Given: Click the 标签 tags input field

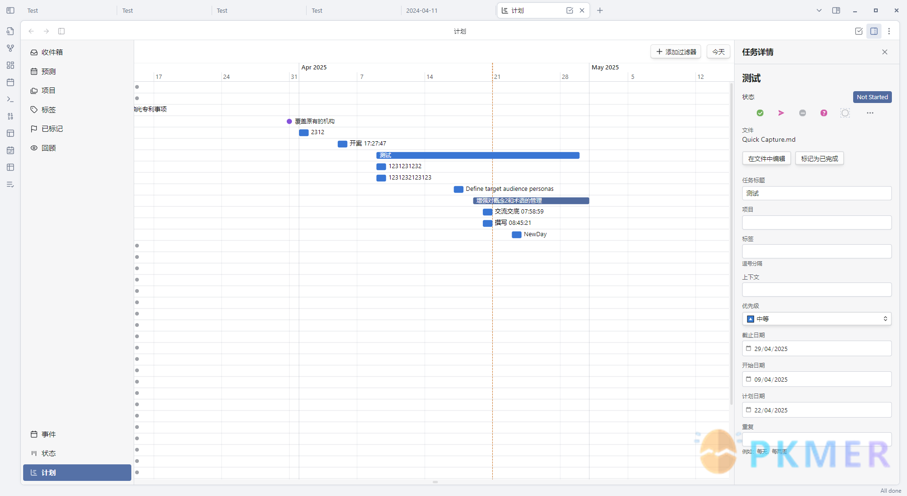Looking at the screenshot, I should [817, 251].
